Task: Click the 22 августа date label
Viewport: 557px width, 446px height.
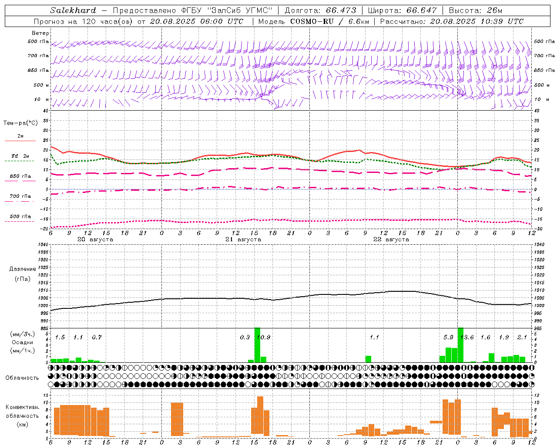Action: click(391, 240)
